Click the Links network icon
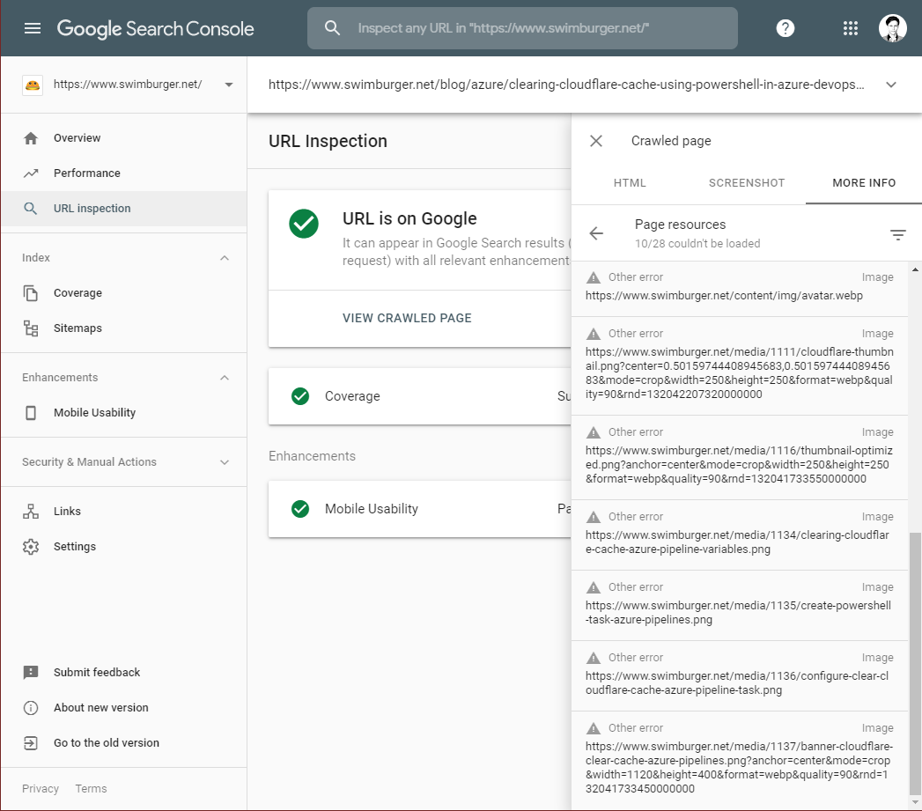The width and height of the screenshot is (922, 811). pyautogui.click(x=31, y=511)
